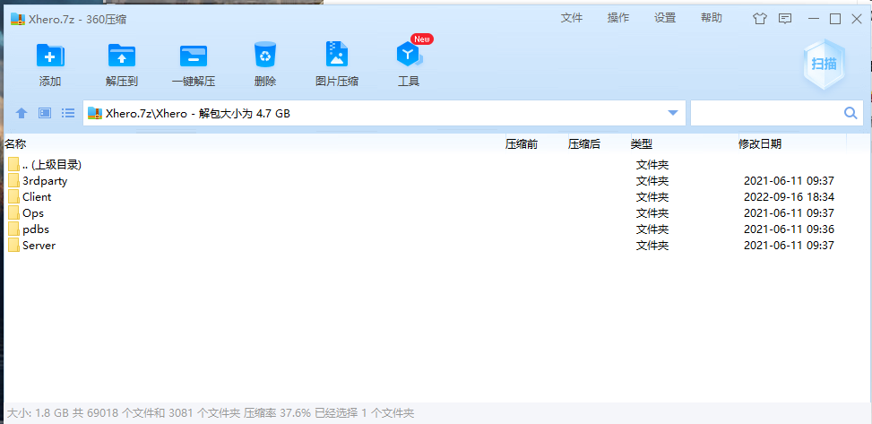Click the Extract To (解压到) icon
This screenshot has height=424, width=872.
(121, 57)
